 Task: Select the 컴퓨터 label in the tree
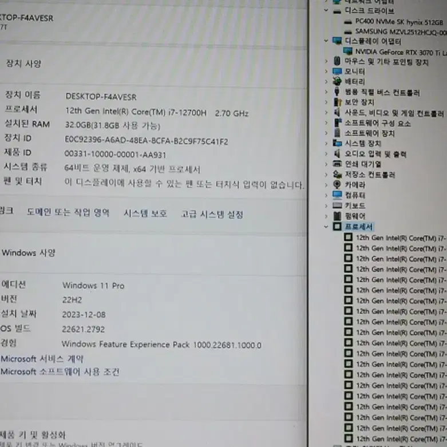click(x=355, y=195)
